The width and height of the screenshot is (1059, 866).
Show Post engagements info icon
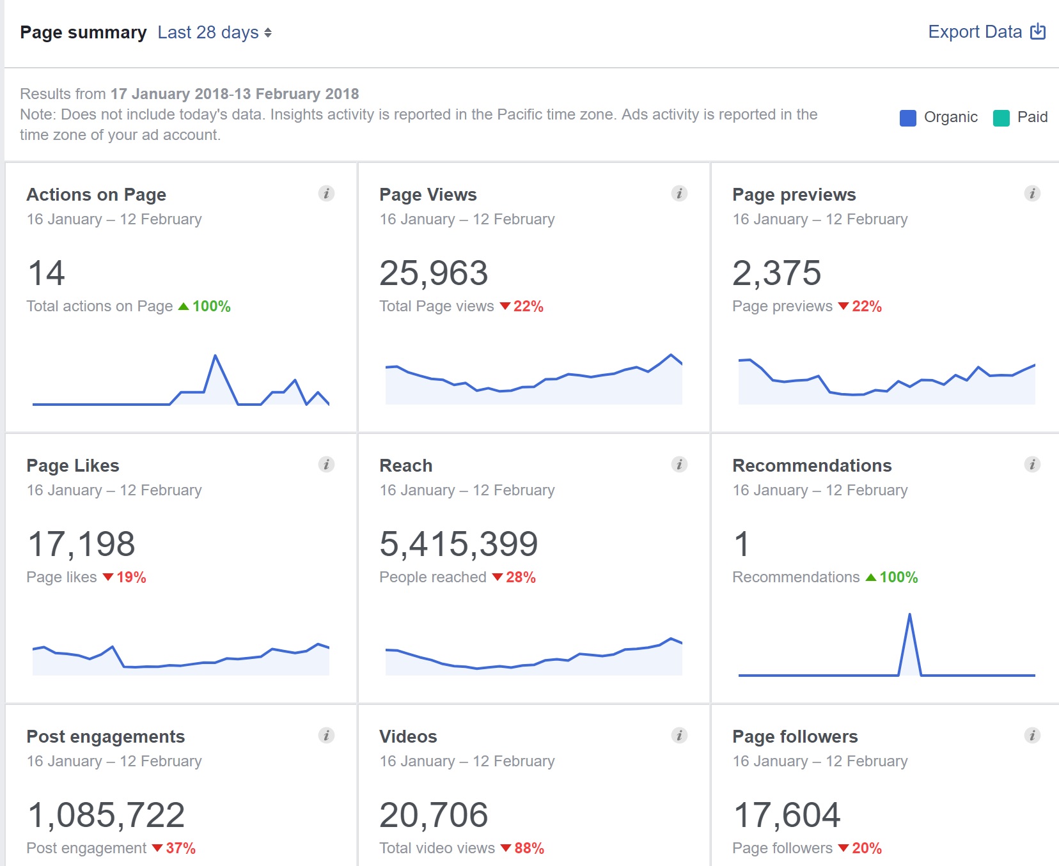click(326, 736)
